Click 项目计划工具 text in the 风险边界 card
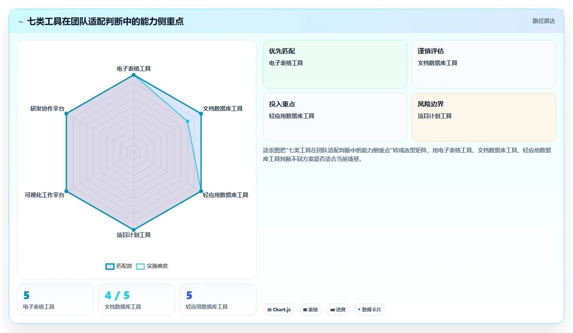573x333 pixels. [435, 116]
